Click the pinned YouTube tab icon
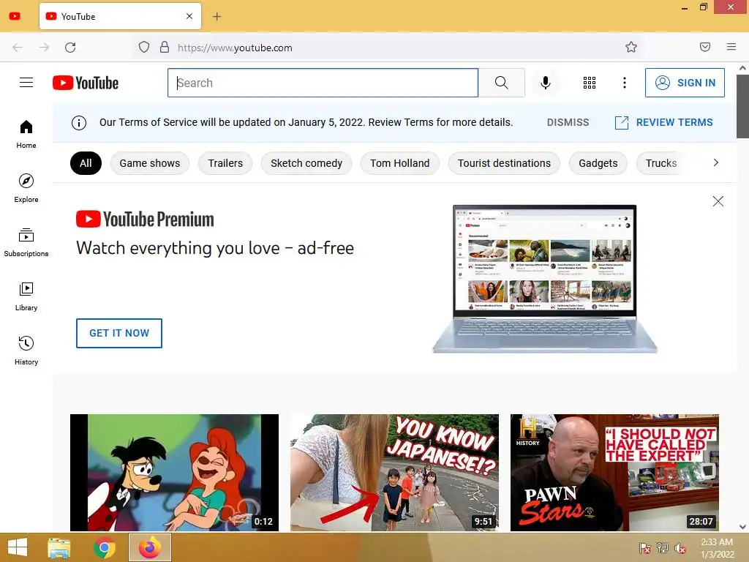This screenshot has height=562, width=749. 15,16
